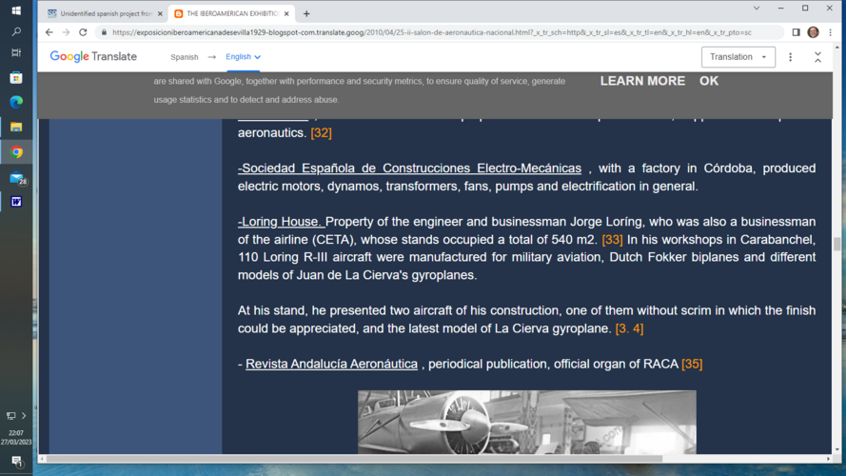Reload the current page
This screenshot has width=846, height=476.
[83, 32]
